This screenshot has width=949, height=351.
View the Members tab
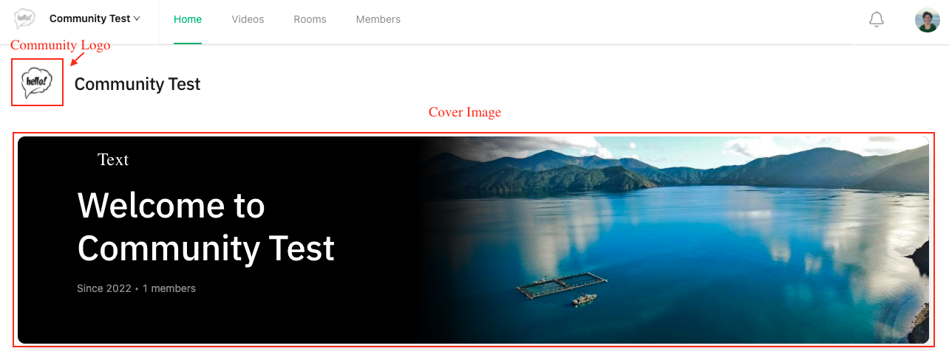[378, 19]
